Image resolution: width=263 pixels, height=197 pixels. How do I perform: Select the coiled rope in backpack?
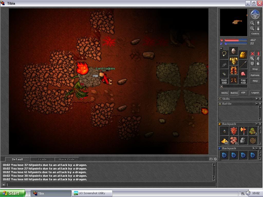(x=253, y=141)
